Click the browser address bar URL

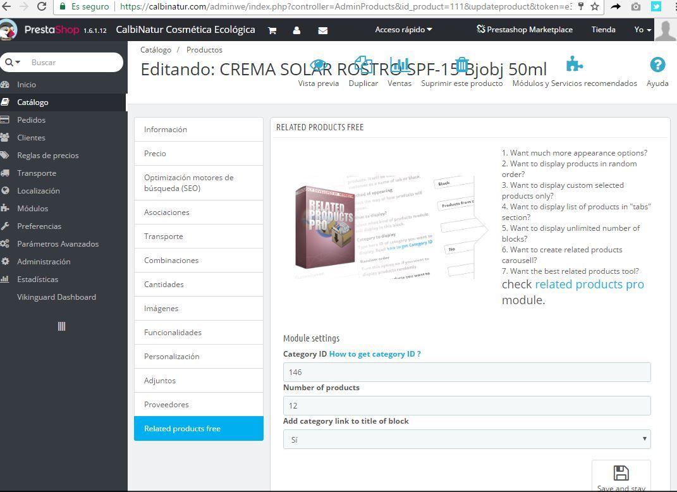(x=345, y=6)
